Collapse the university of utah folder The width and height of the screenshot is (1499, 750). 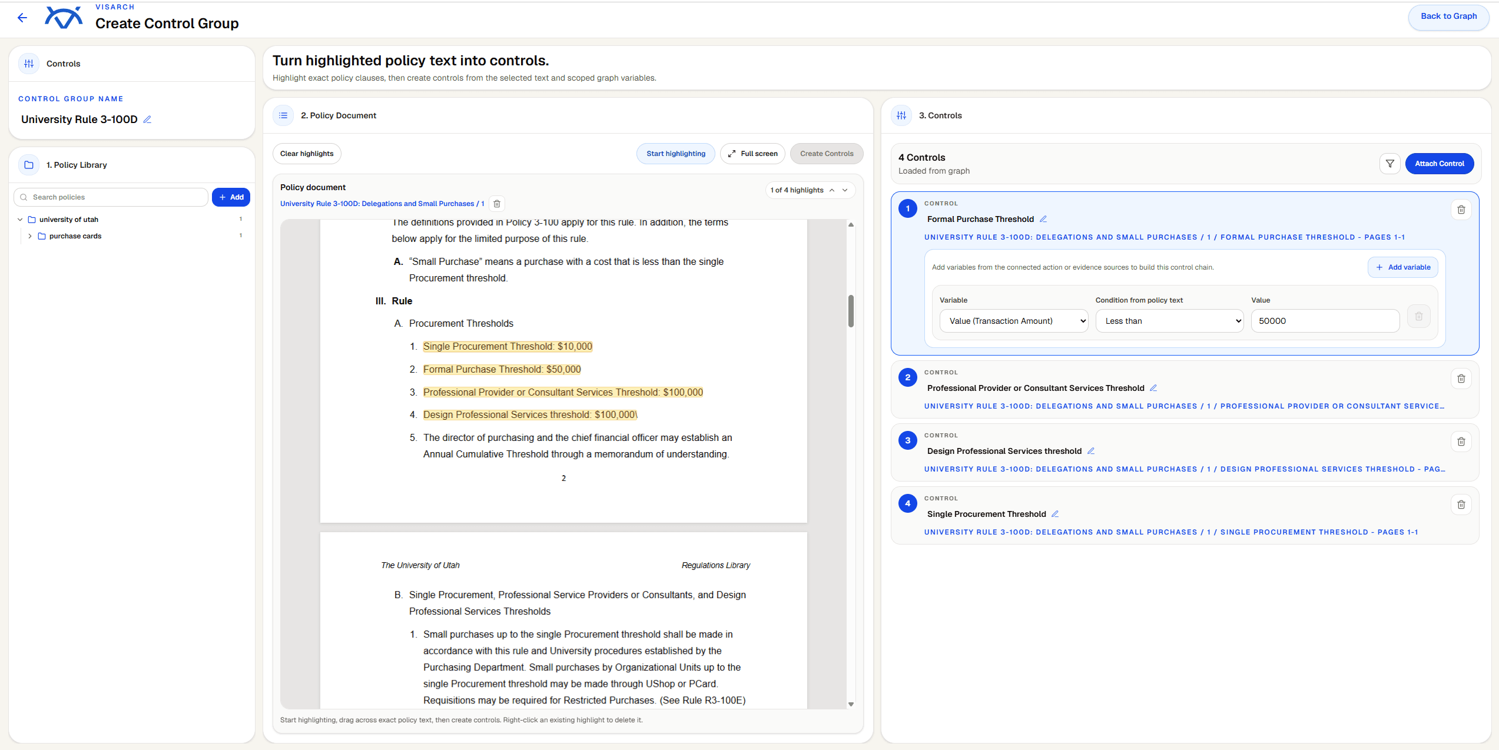(x=20, y=220)
